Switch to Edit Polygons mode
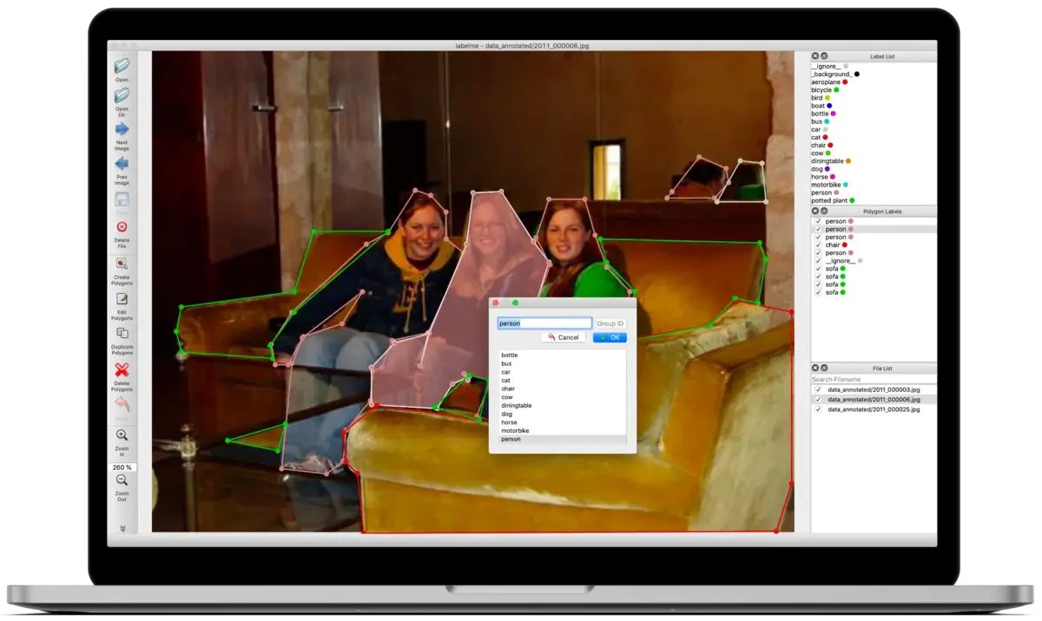 122,299
